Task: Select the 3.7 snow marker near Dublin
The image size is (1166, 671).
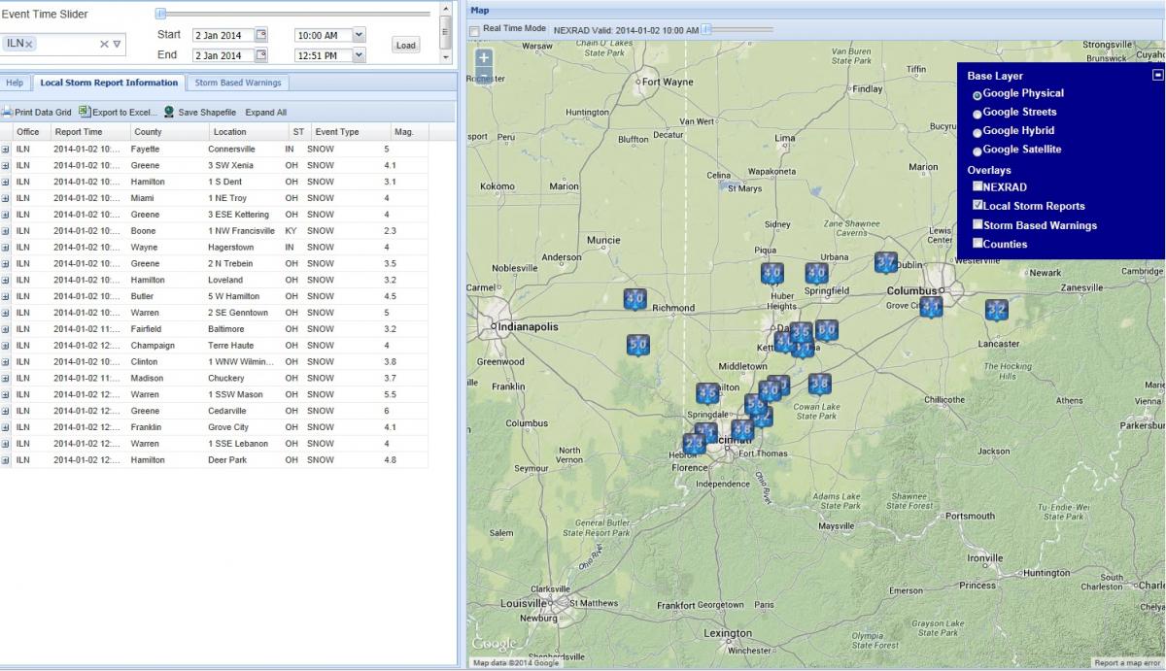Action: [x=885, y=262]
